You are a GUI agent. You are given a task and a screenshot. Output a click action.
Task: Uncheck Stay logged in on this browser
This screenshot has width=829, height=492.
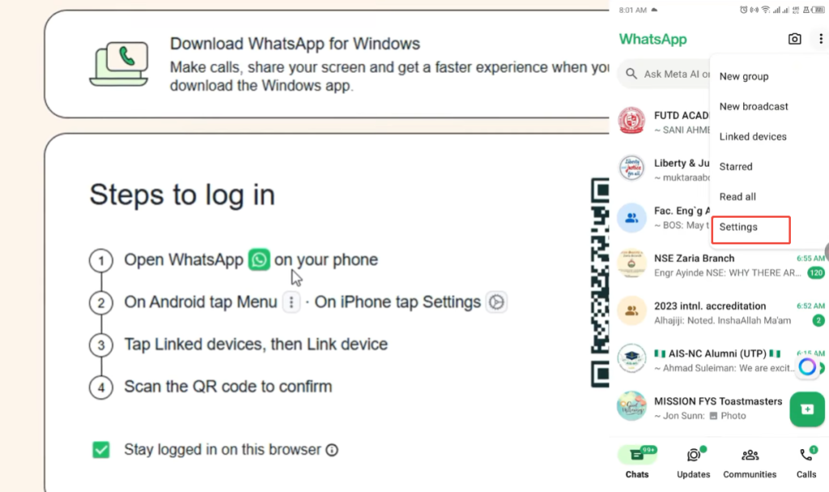[x=101, y=450]
